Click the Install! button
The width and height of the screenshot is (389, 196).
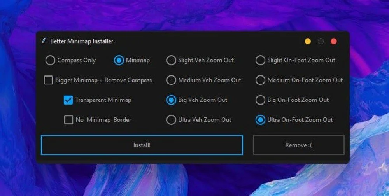[x=142, y=145]
